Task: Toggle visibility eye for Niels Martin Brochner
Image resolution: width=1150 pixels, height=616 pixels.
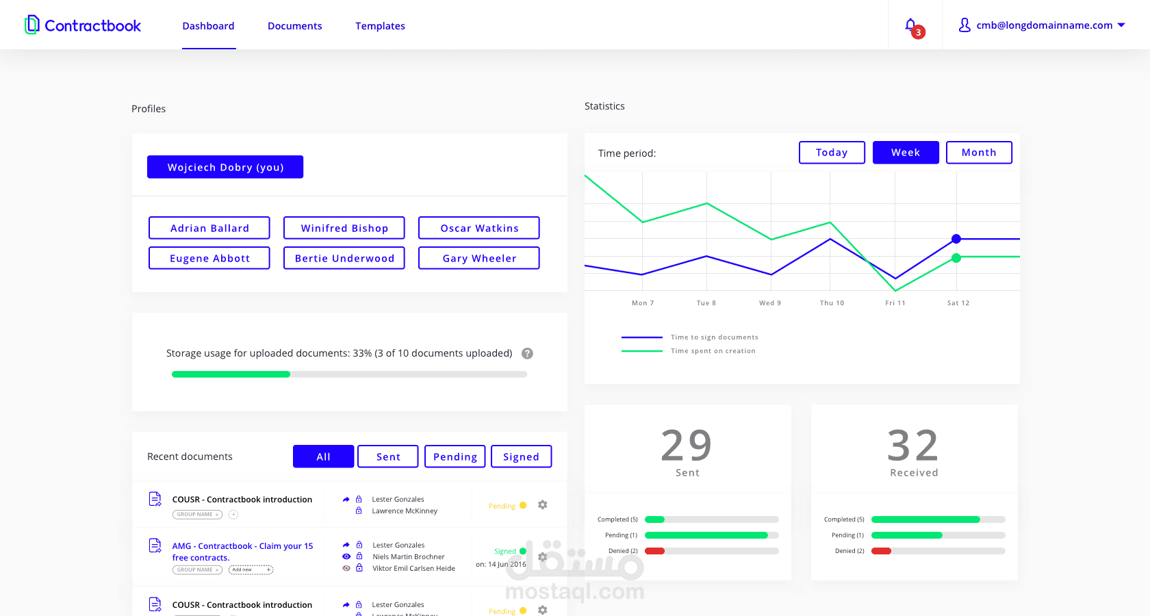Action: tap(346, 556)
